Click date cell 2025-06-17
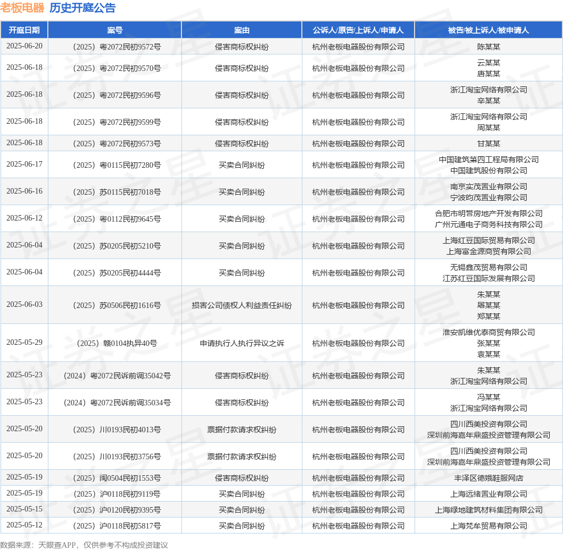Viewport: 563px width, 550px height. click(x=24, y=164)
